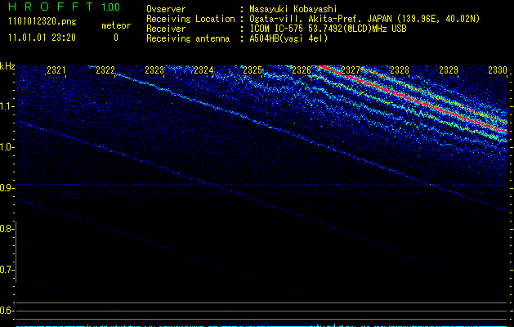Click the 0.9 kHz frequency tick label

coord(7,188)
